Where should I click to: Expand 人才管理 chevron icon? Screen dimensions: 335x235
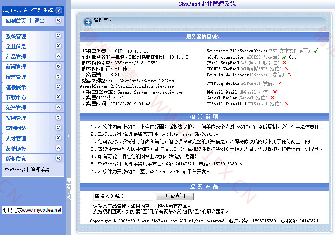coord(58,138)
